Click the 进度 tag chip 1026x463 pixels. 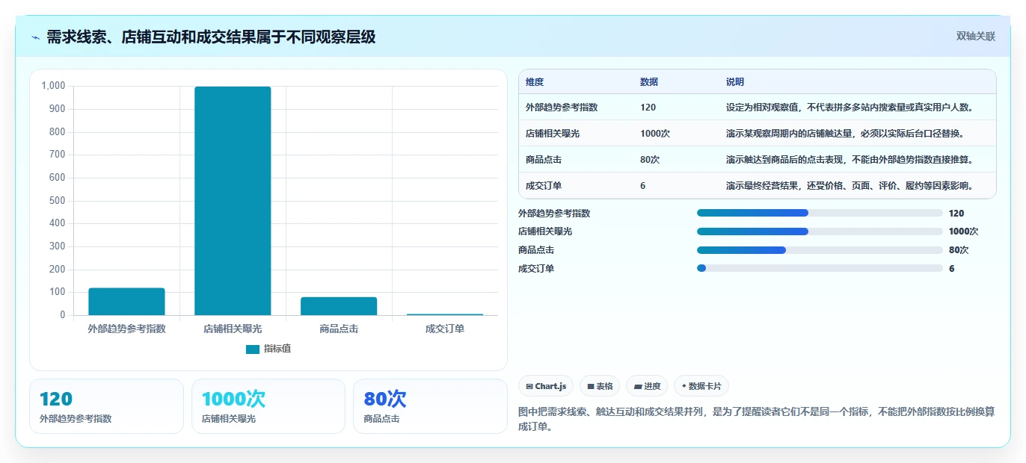click(x=647, y=386)
